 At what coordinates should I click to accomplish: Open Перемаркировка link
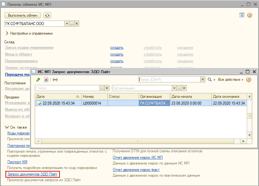click(x=21, y=61)
